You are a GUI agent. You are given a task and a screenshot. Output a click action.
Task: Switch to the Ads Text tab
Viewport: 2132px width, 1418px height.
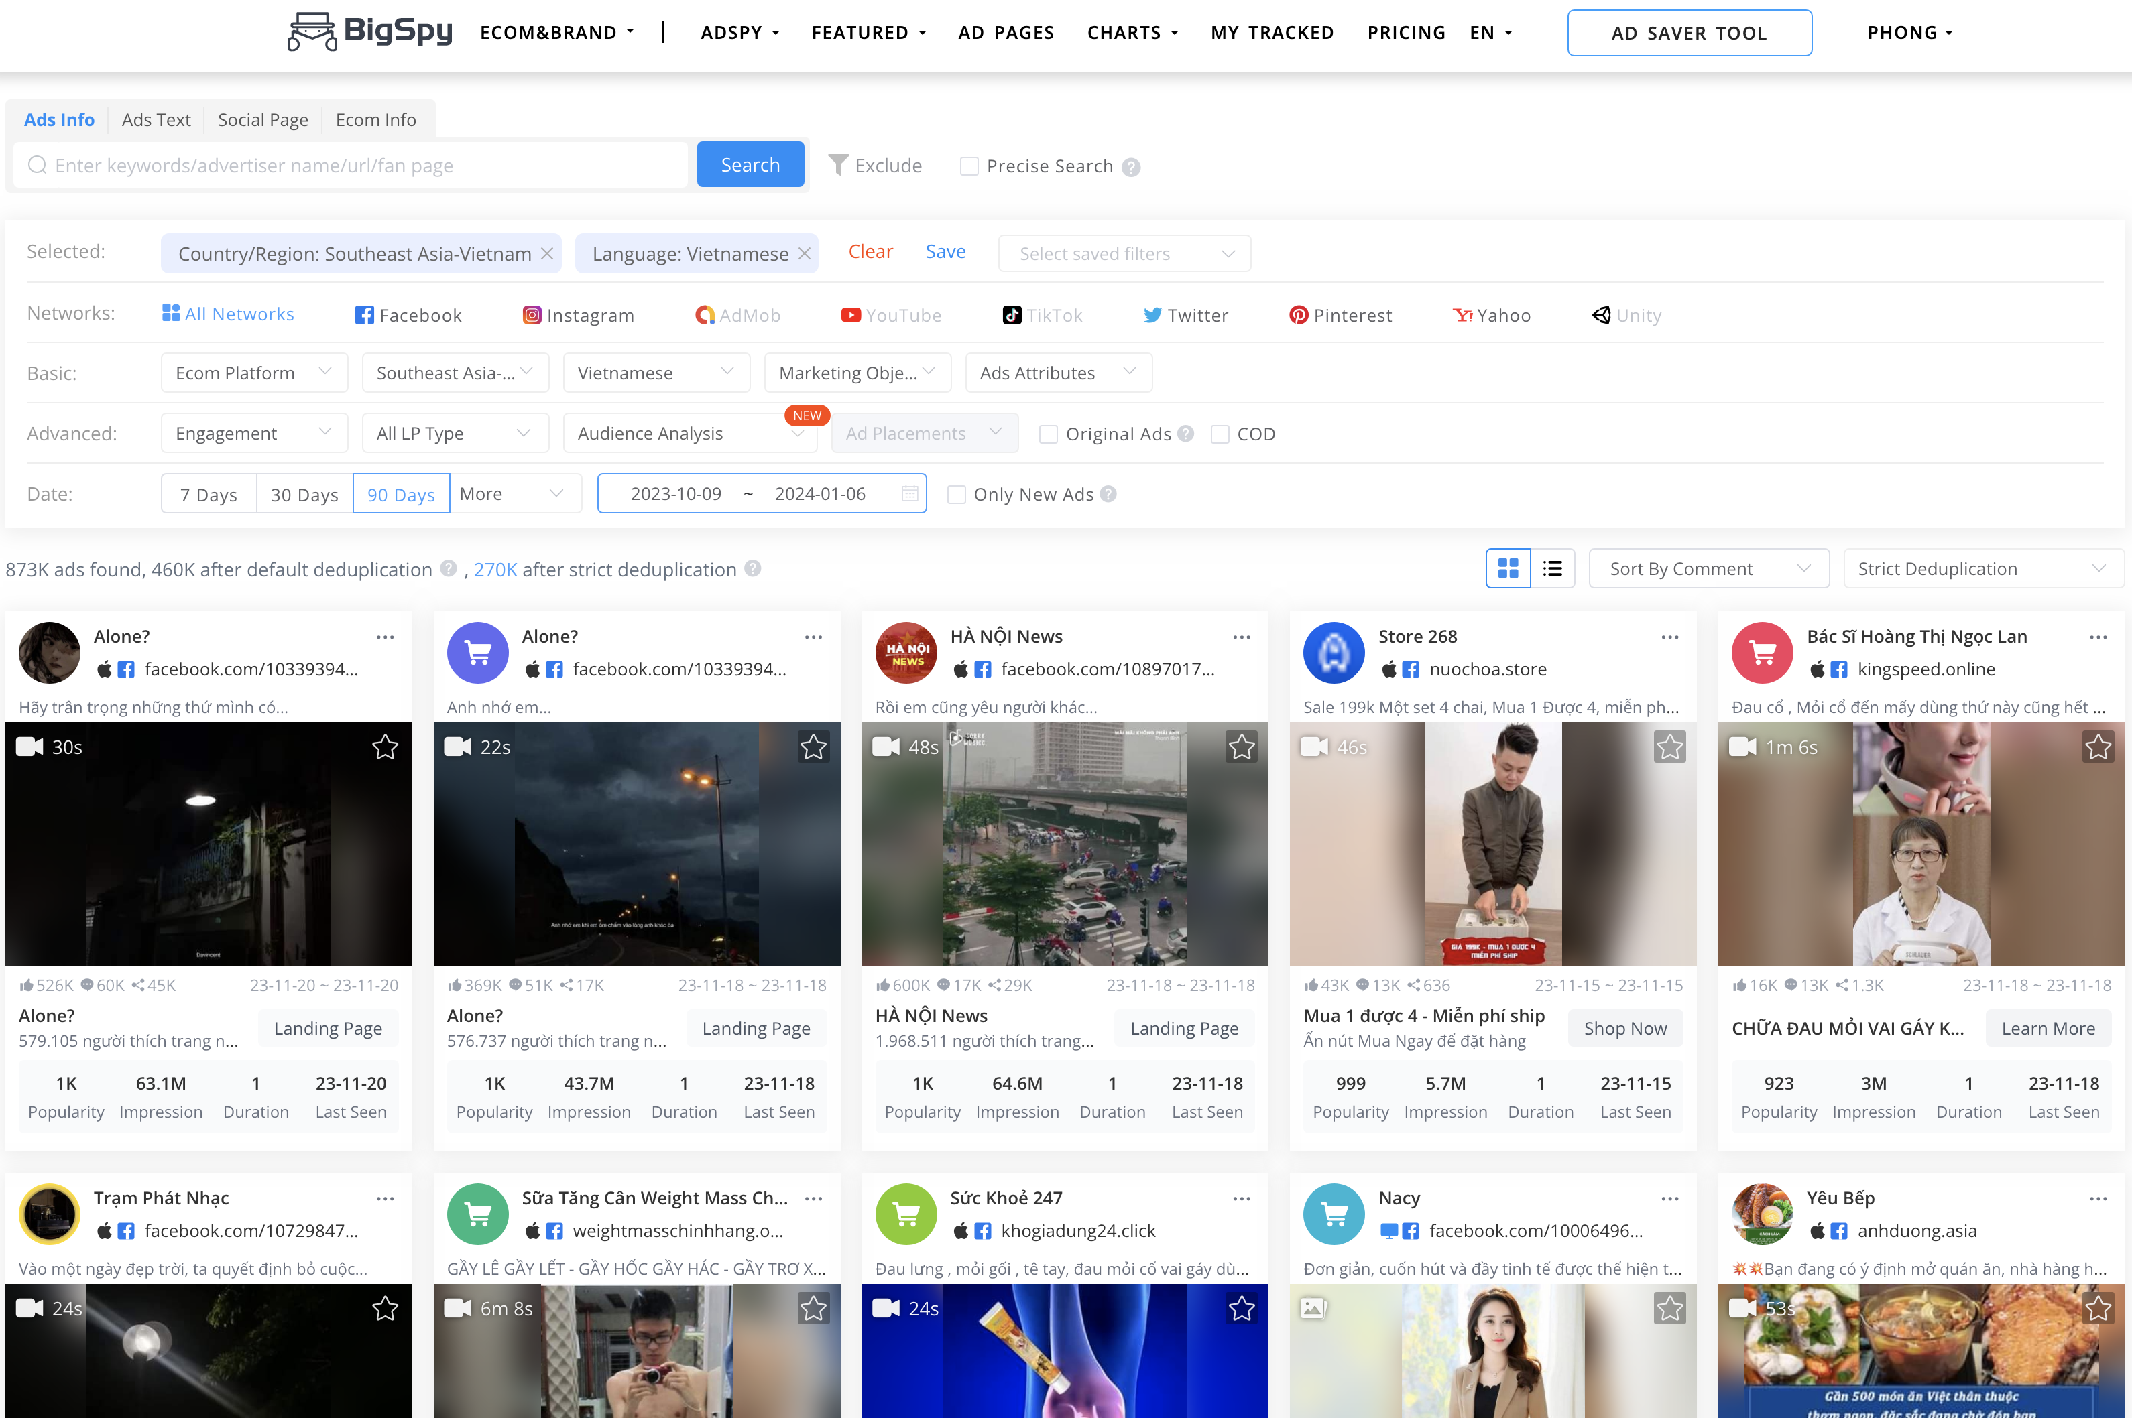tap(156, 119)
